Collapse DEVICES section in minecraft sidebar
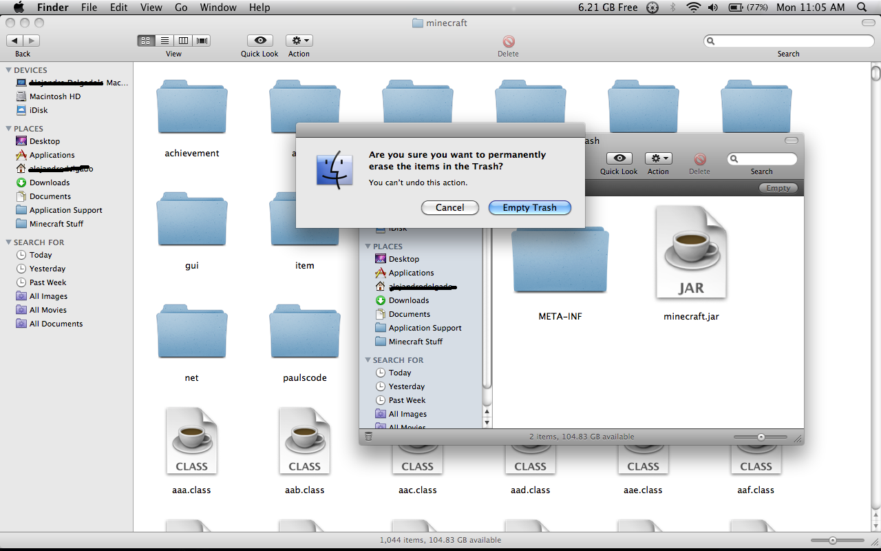Screen dimensions: 881x551 click(8, 70)
